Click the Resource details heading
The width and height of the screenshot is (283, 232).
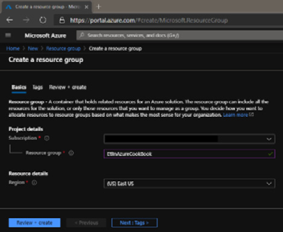tap(28, 174)
